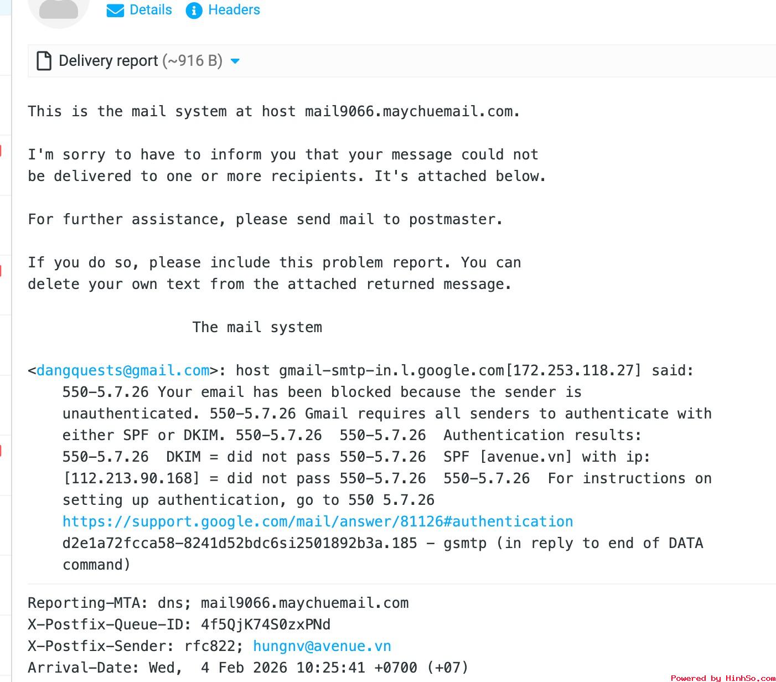Click the attachment size label (~916 B)

click(x=192, y=61)
